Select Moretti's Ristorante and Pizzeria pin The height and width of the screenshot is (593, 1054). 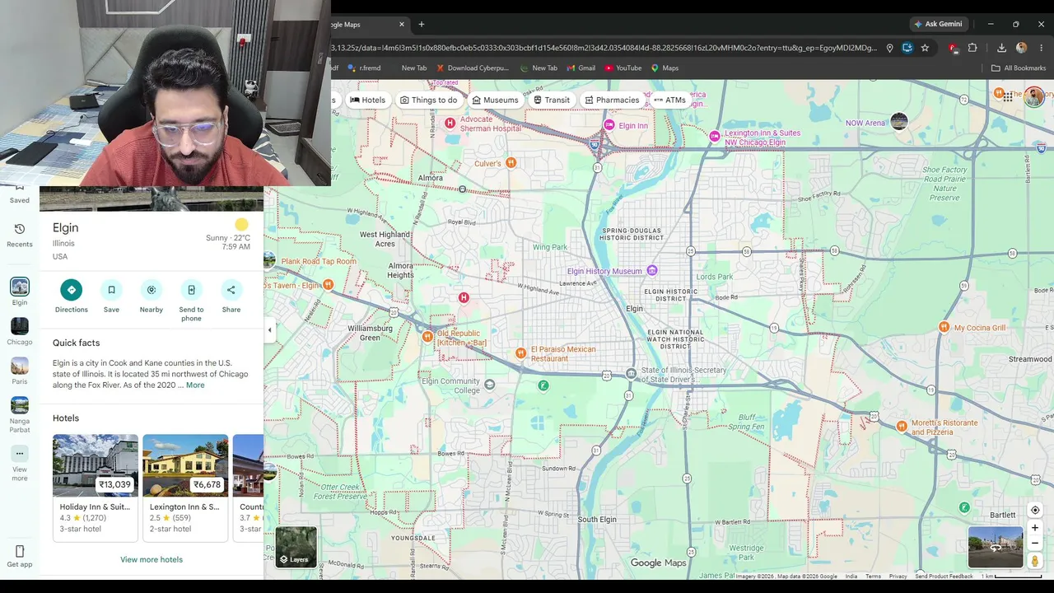(x=902, y=426)
